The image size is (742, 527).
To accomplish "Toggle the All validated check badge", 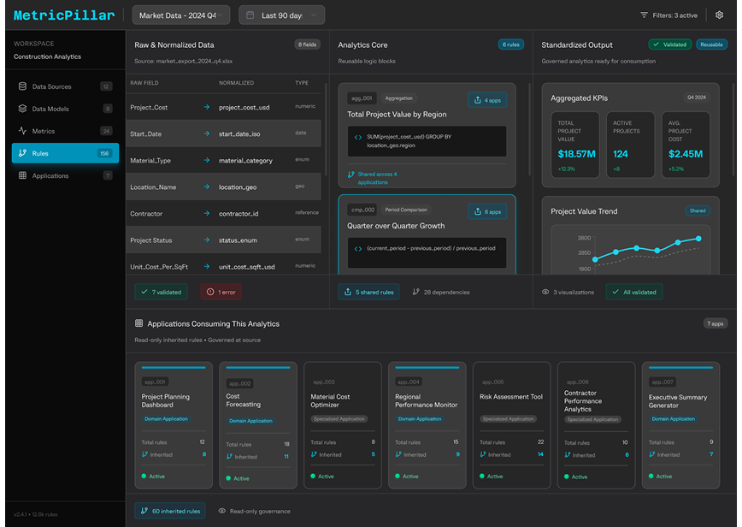I will [633, 293].
